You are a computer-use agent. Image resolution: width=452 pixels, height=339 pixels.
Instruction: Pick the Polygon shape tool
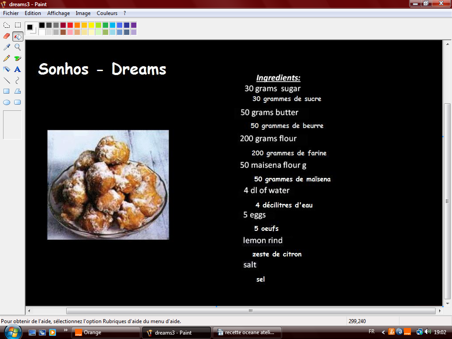[18, 91]
